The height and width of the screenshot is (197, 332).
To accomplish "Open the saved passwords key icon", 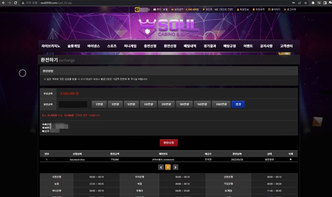I will pyautogui.click(x=294, y=3).
